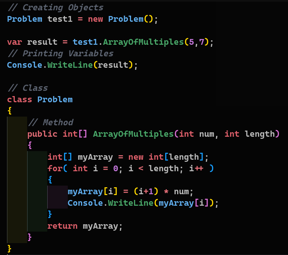This screenshot has width=288, height=255.
Task: Click the '// Class' comment
Action: click(28, 88)
